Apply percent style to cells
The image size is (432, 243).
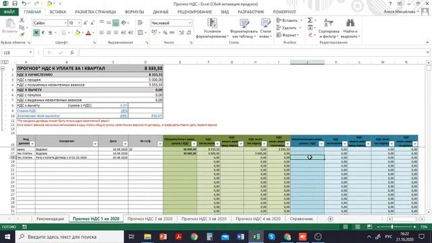[x=165, y=33]
